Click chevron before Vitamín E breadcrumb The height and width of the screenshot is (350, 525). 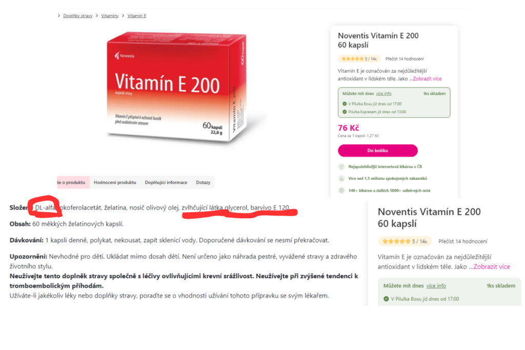pyautogui.click(x=123, y=16)
